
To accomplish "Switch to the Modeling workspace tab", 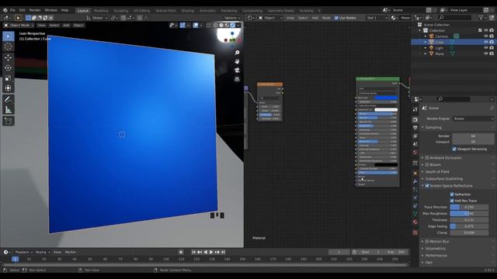I will 101,10.
